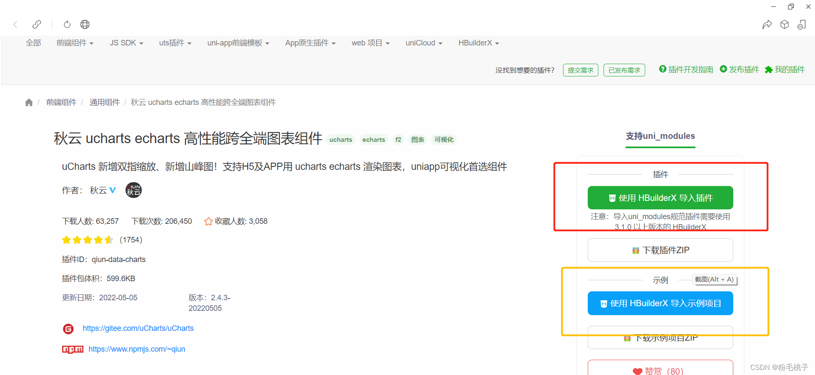Screen dimensions: 815x375
Task: Click the ucharts tag
Action: (340, 140)
